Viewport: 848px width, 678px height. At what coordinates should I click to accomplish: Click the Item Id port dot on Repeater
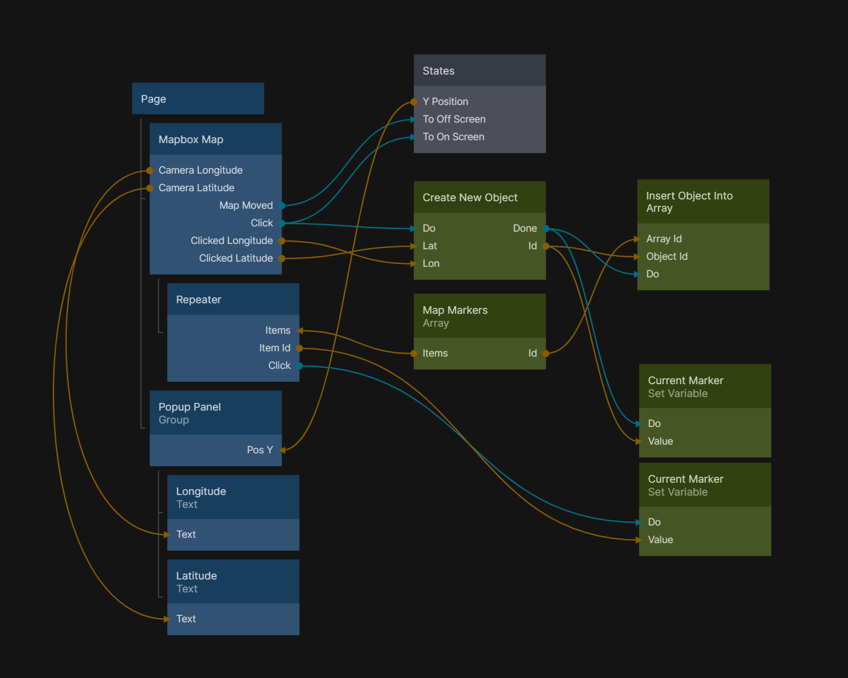(x=299, y=348)
